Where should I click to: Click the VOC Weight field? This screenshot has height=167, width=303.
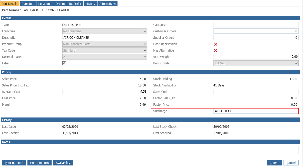[256, 57]
